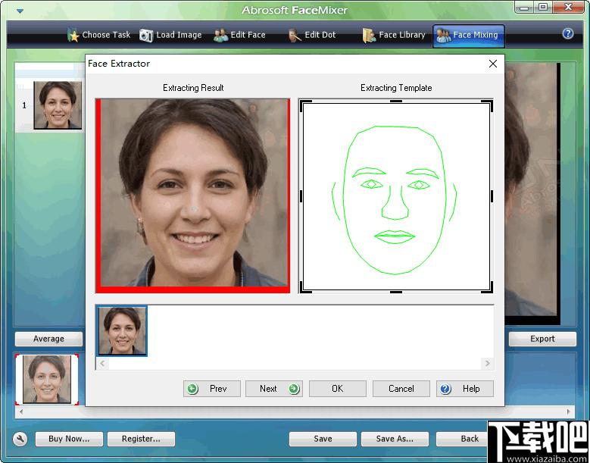Viewport: 590px width, 463px height.
Task: Click the star icon beside Choose Task
Action: 73,35
